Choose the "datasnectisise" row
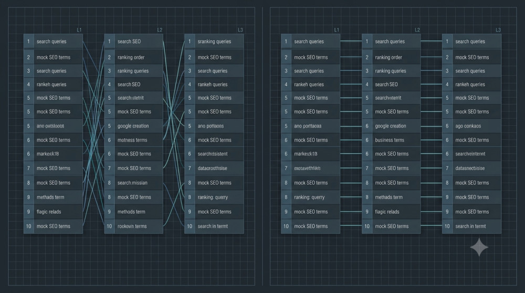The image size is (525, 293). pyautogui.click(x=471, y=168)
